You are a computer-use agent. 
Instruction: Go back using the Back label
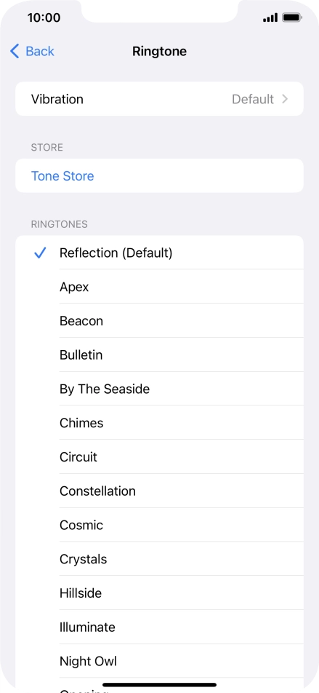click(x=40, y=51)
